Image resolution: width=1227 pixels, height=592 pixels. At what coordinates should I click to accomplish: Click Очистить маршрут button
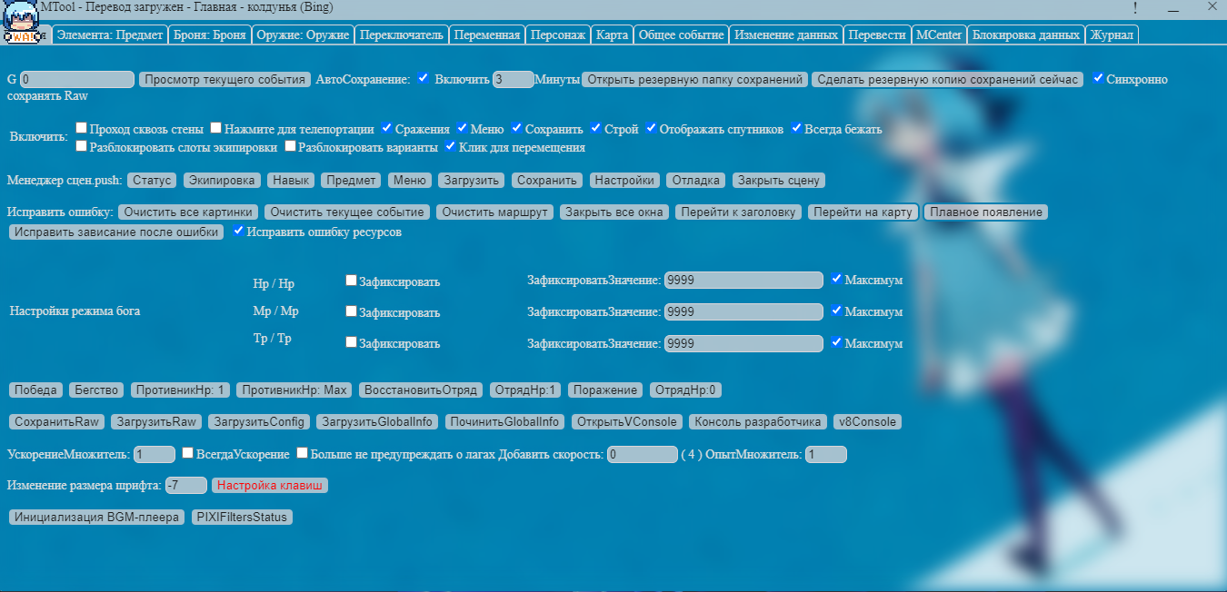[x=494, y=212]
